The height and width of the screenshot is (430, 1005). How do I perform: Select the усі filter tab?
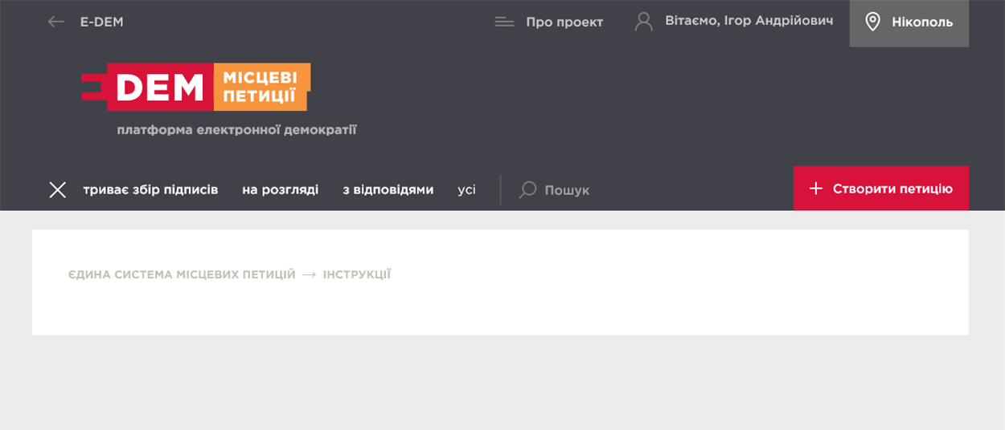pos(466,189)
